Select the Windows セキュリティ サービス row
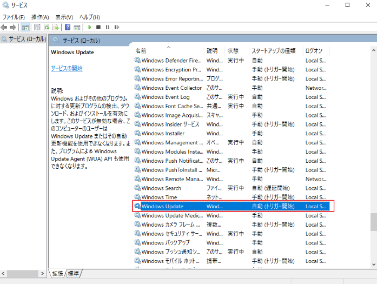 click(x=232, y=234)
